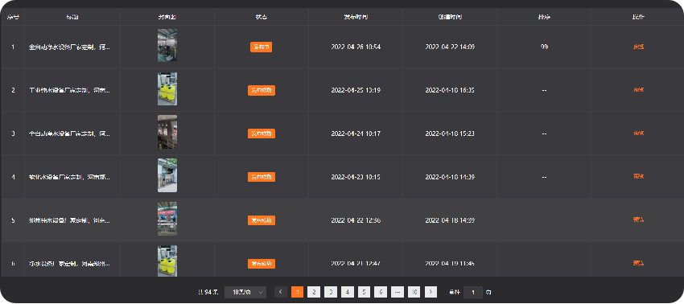Viewport: 684px width, 304px height.
Task: Click the orange action link in row 1
Action: (638, 47)
